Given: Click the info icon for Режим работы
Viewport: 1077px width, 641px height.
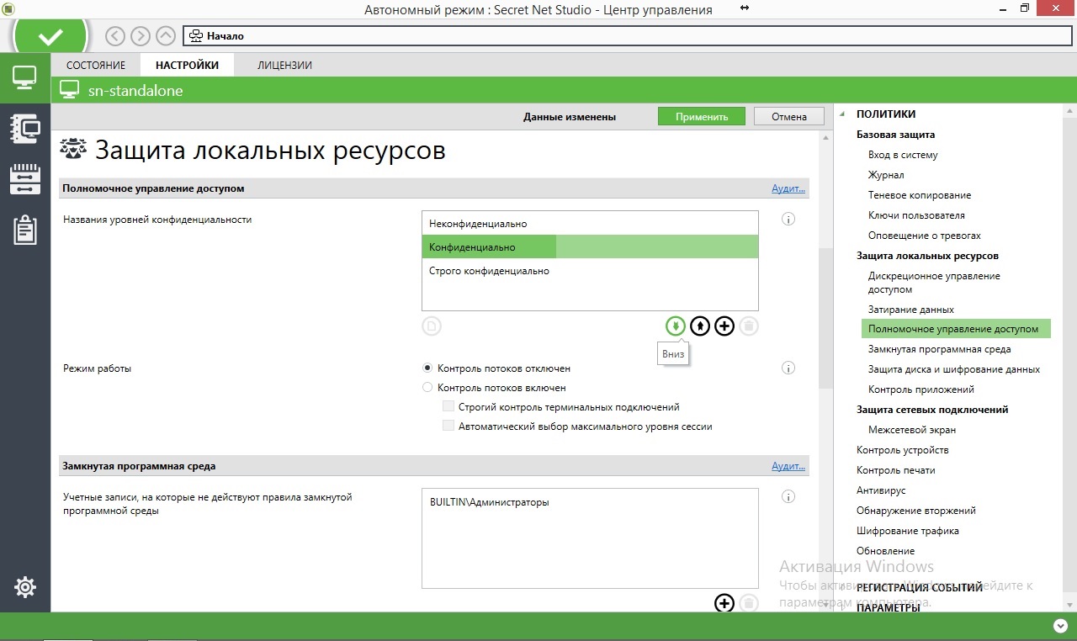Looking at the screenshot, I should pyautogui.click(x=788, y=368).
